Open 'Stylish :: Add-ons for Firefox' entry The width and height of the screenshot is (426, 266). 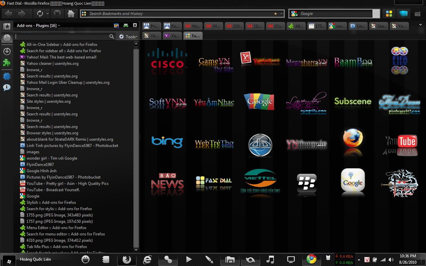pyautogui.click(x=51, y=202)
